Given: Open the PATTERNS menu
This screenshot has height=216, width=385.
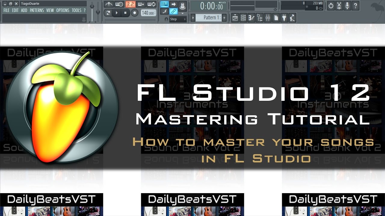Looking at the screenshot, I should (37, 10).
